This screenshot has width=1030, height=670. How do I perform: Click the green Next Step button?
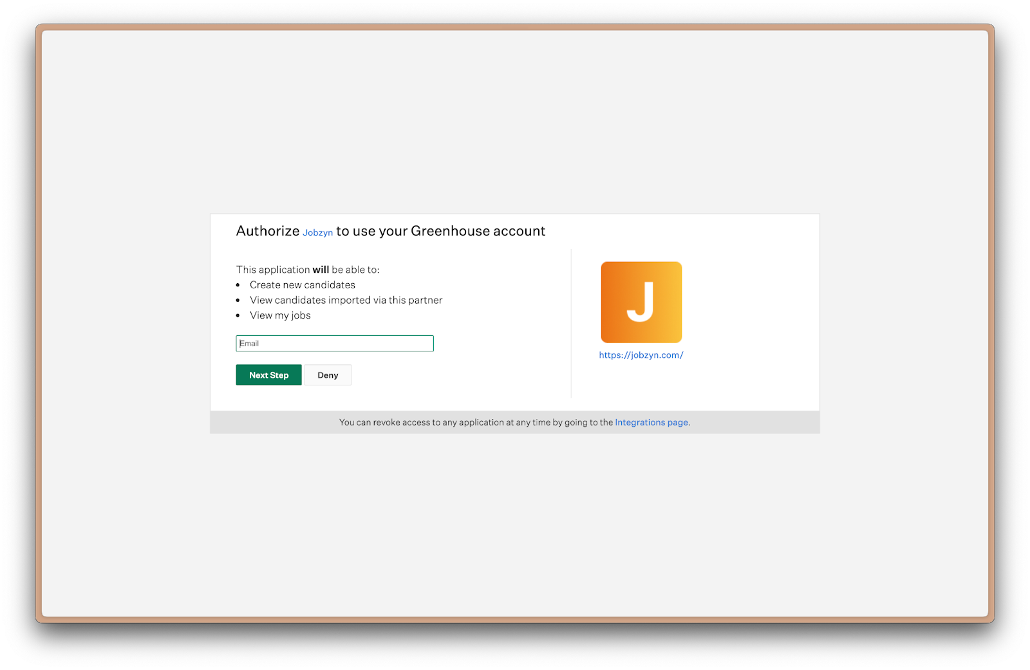point(268,375)
